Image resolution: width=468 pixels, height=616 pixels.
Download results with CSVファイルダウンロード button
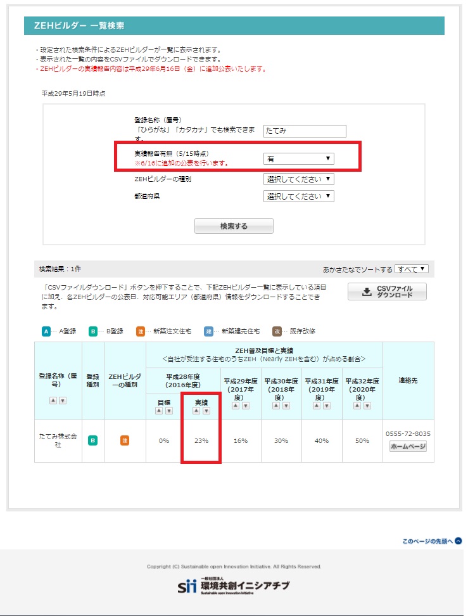pyautogui.click(x=387, y=292)
